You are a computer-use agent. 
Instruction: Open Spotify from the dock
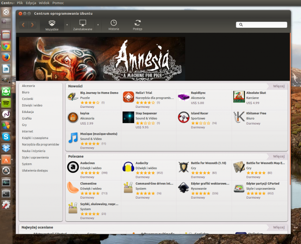point(6,103)
